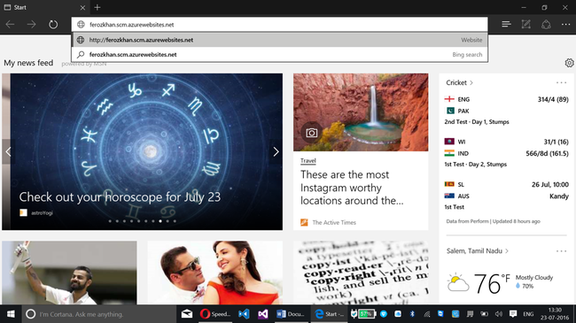The width and height of the screenshot is (576, 323).
Task: Go to previous slide in horoscope carousel
Action: click(x=9, y=151)
